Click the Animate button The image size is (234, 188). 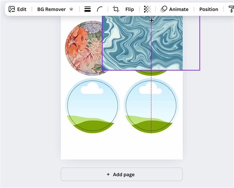coord(175,9)
